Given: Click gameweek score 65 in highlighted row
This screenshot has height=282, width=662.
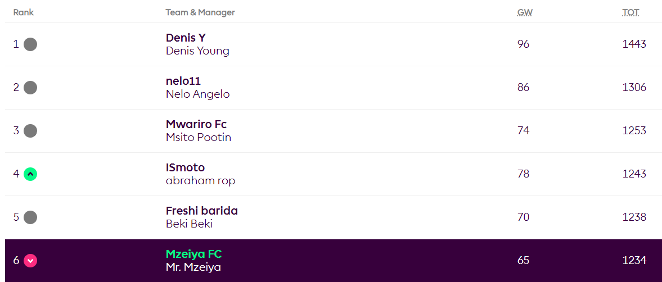Looking at the screenshot, I should (x=523, y=260).
